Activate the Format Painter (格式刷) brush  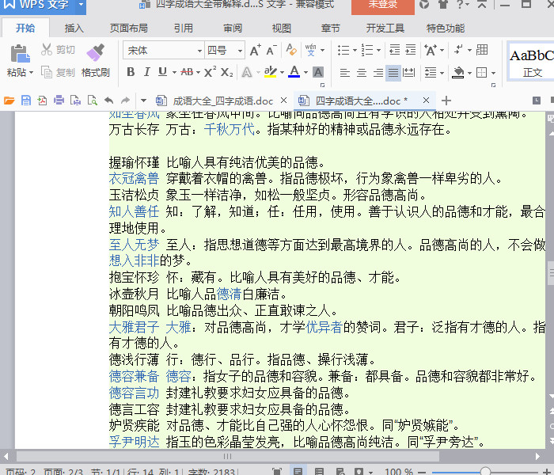click(96, 61)
